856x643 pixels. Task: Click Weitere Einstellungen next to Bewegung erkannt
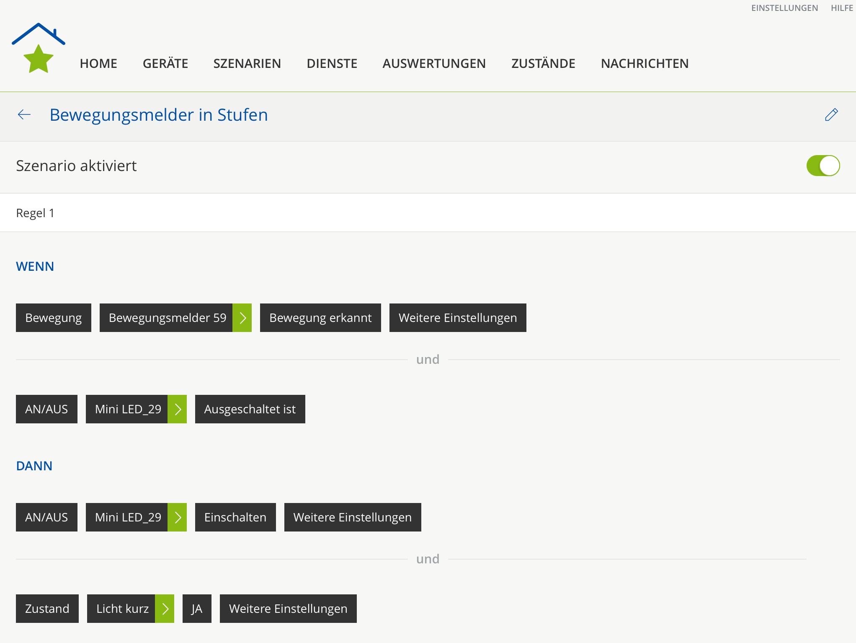458,318
